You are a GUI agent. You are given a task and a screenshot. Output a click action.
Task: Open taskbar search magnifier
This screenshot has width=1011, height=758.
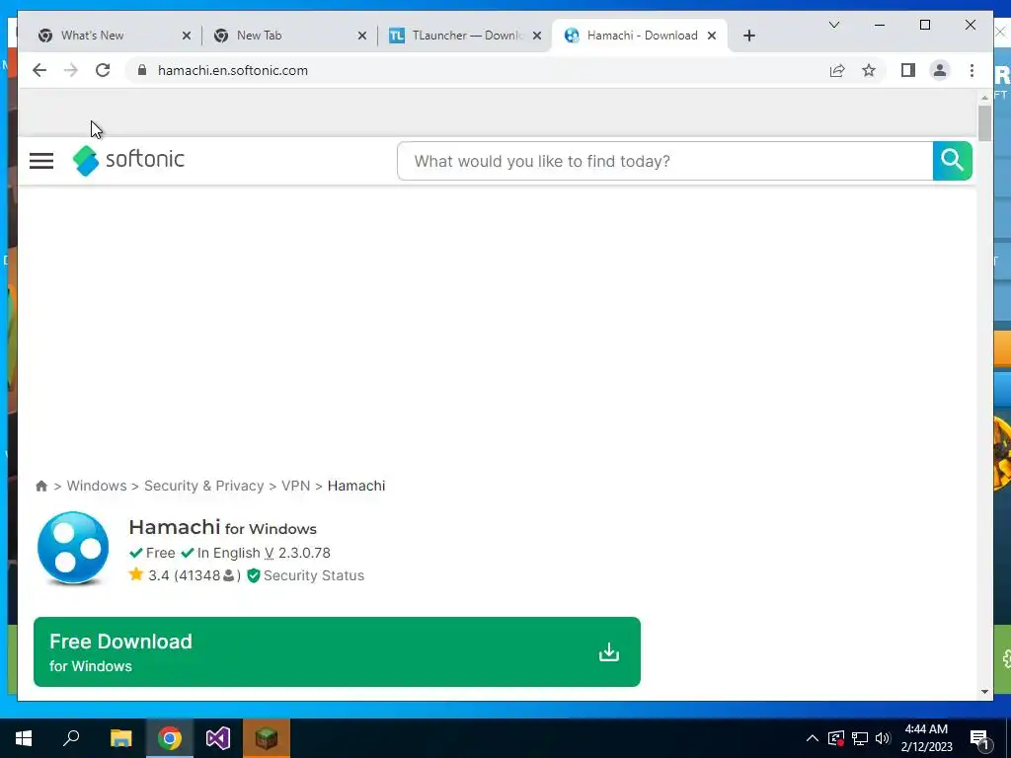click(x=71, y=738)
